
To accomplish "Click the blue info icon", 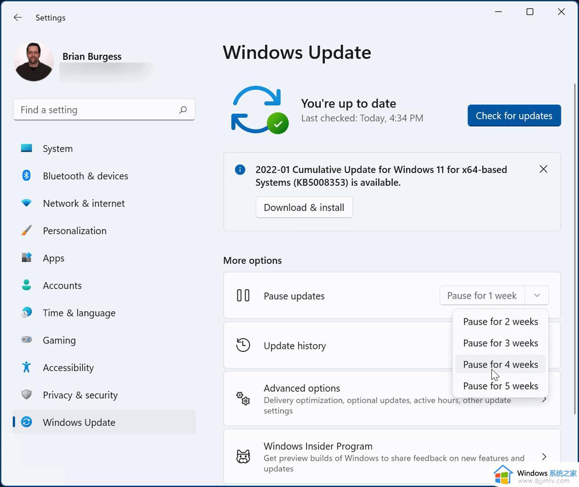I will [x=240, y=170].
